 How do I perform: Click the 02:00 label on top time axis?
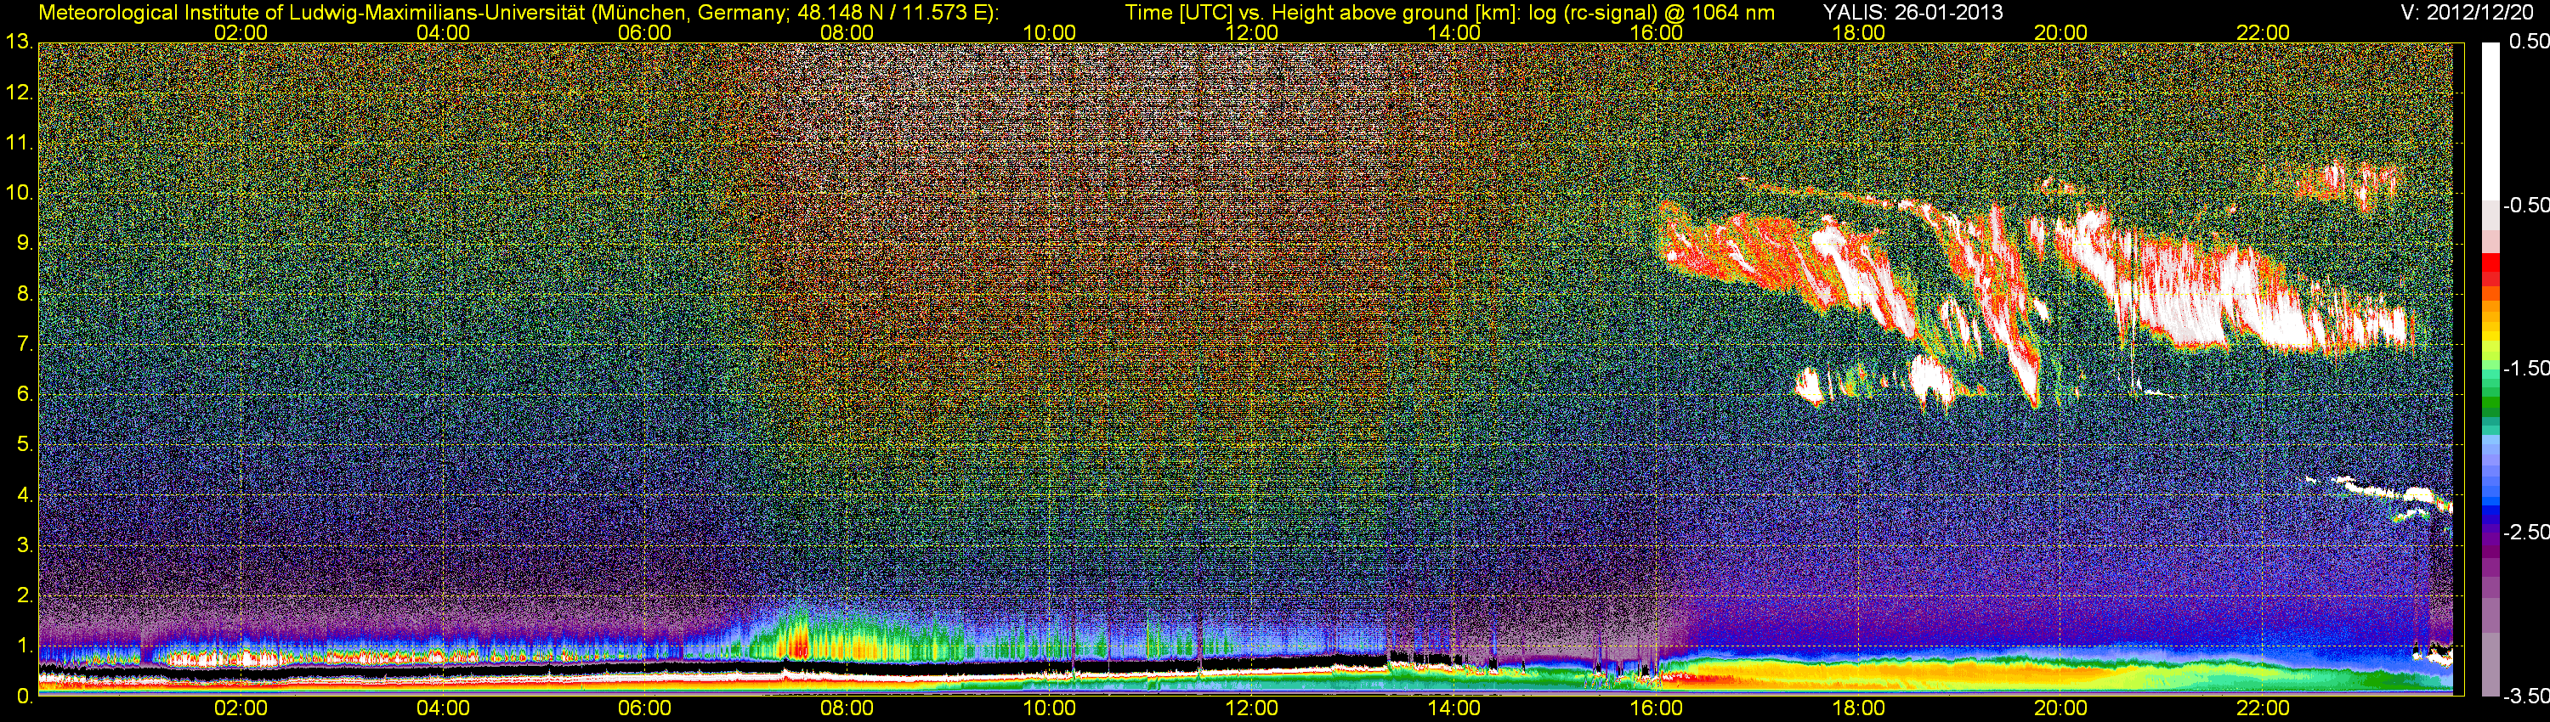point(241,32)
